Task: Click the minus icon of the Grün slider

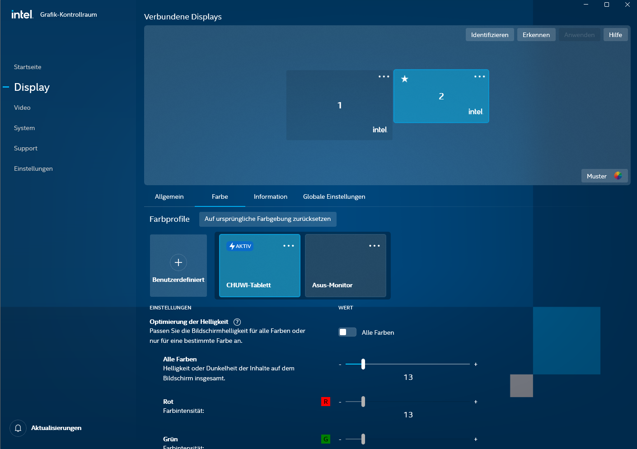Action: pos(340,440)
